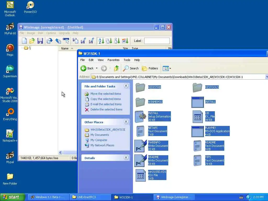Click the Explorer Back button

[x=87, y=68]
